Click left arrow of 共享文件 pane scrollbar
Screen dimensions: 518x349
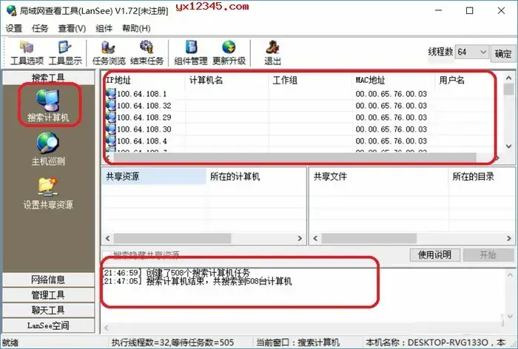(315, 238)
